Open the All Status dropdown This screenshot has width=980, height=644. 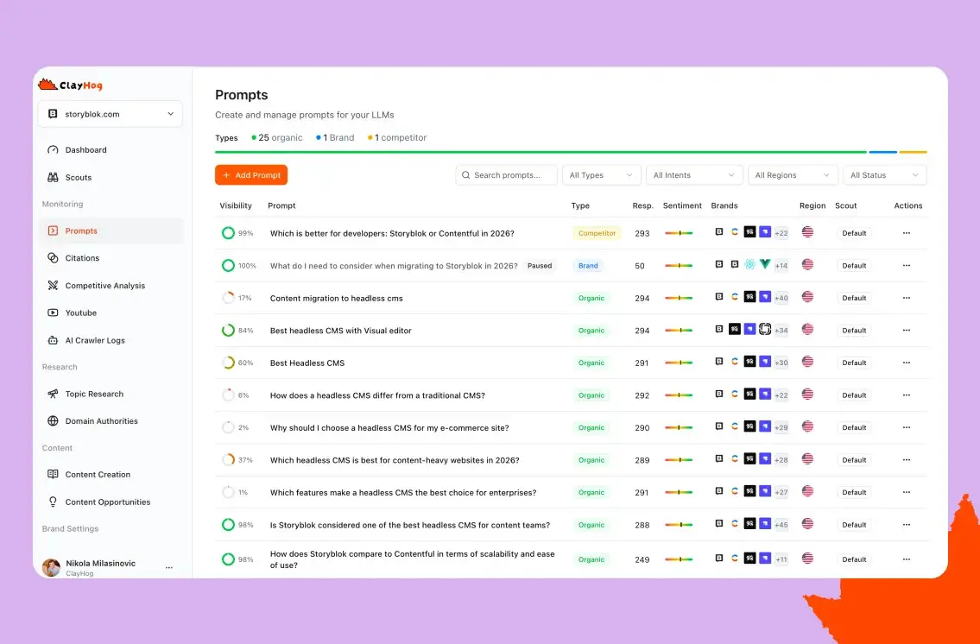click(x=884, y=175)
